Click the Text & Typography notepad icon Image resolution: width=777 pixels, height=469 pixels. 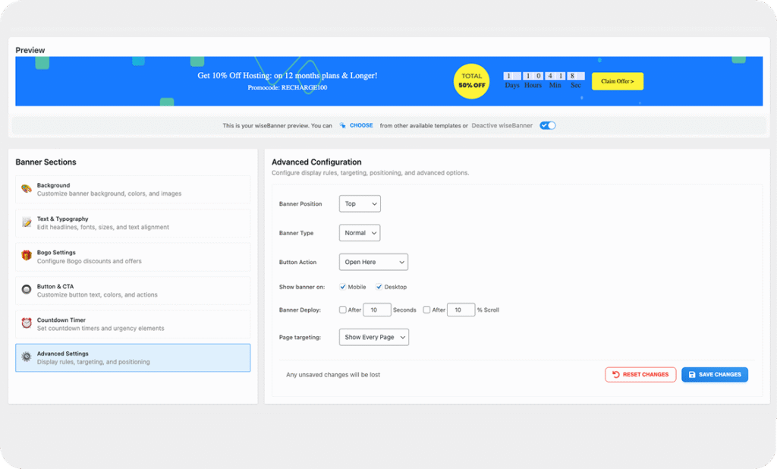(x=27, y=223)
